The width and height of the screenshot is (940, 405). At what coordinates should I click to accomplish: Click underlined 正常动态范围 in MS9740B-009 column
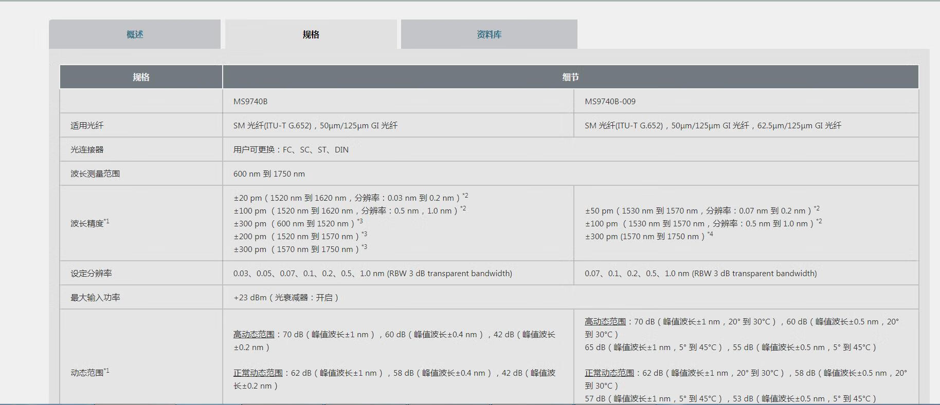609,373
